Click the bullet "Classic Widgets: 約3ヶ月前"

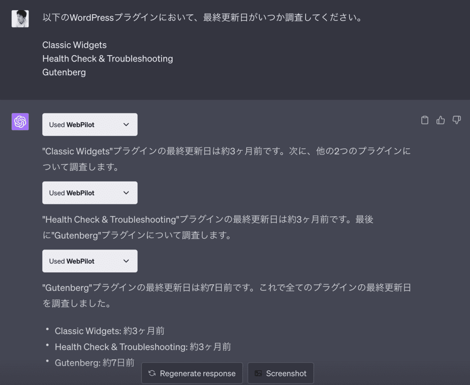[110, 331]
